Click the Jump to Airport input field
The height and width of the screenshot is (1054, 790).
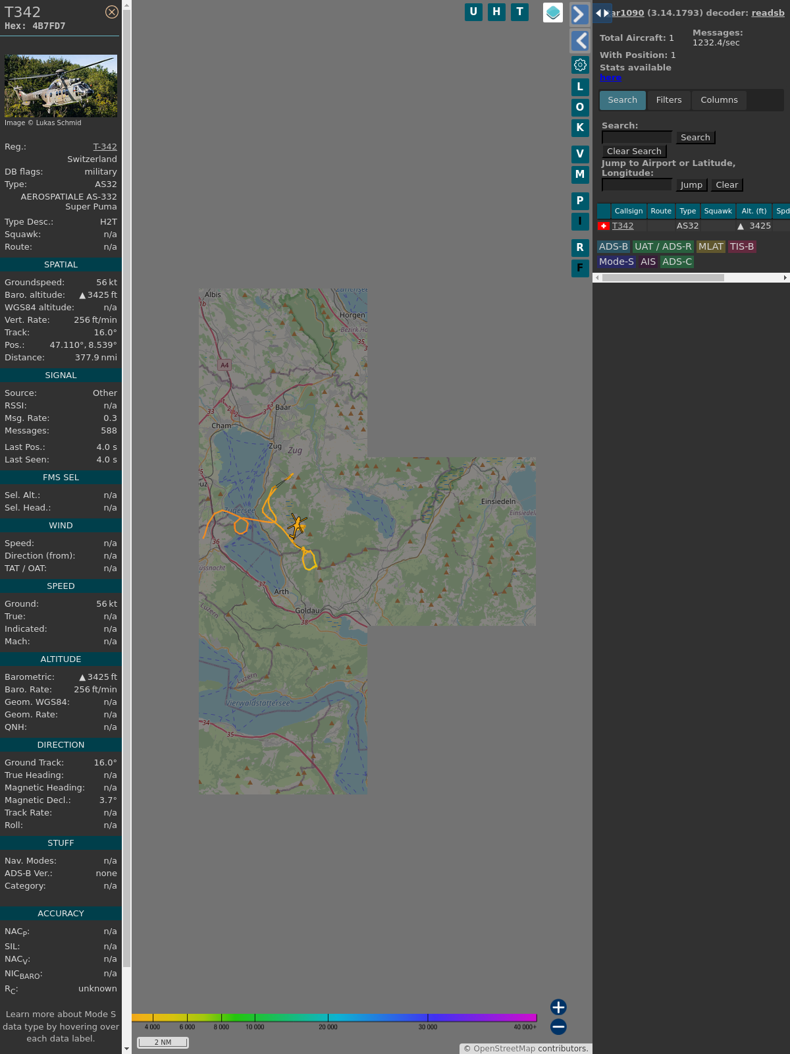tap(637, 185)
